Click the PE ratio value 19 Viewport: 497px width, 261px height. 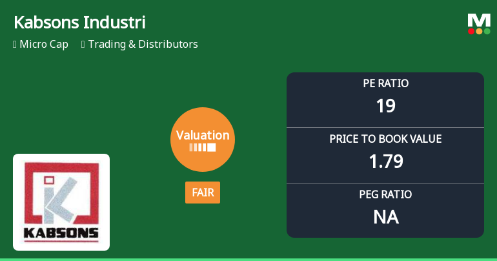[x=385, y=106]
